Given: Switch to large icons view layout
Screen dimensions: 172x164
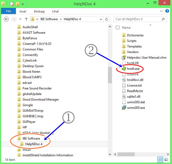Looking at the screenshot, I should [166, 159].
